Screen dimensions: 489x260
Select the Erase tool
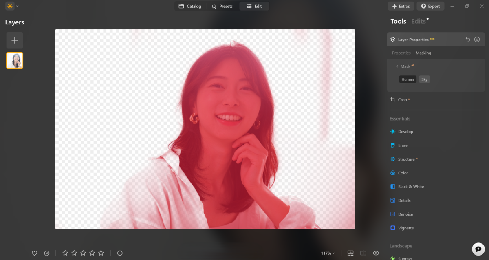(x=403, y=145)
